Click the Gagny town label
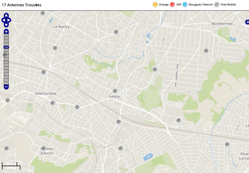Screen dimensions: 249x173 click(114, 96)
